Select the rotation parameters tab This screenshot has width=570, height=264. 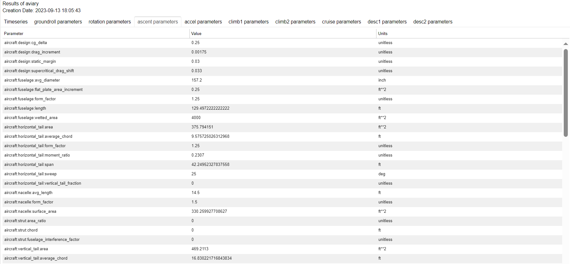pyautogui.click(x=110, y=22)
